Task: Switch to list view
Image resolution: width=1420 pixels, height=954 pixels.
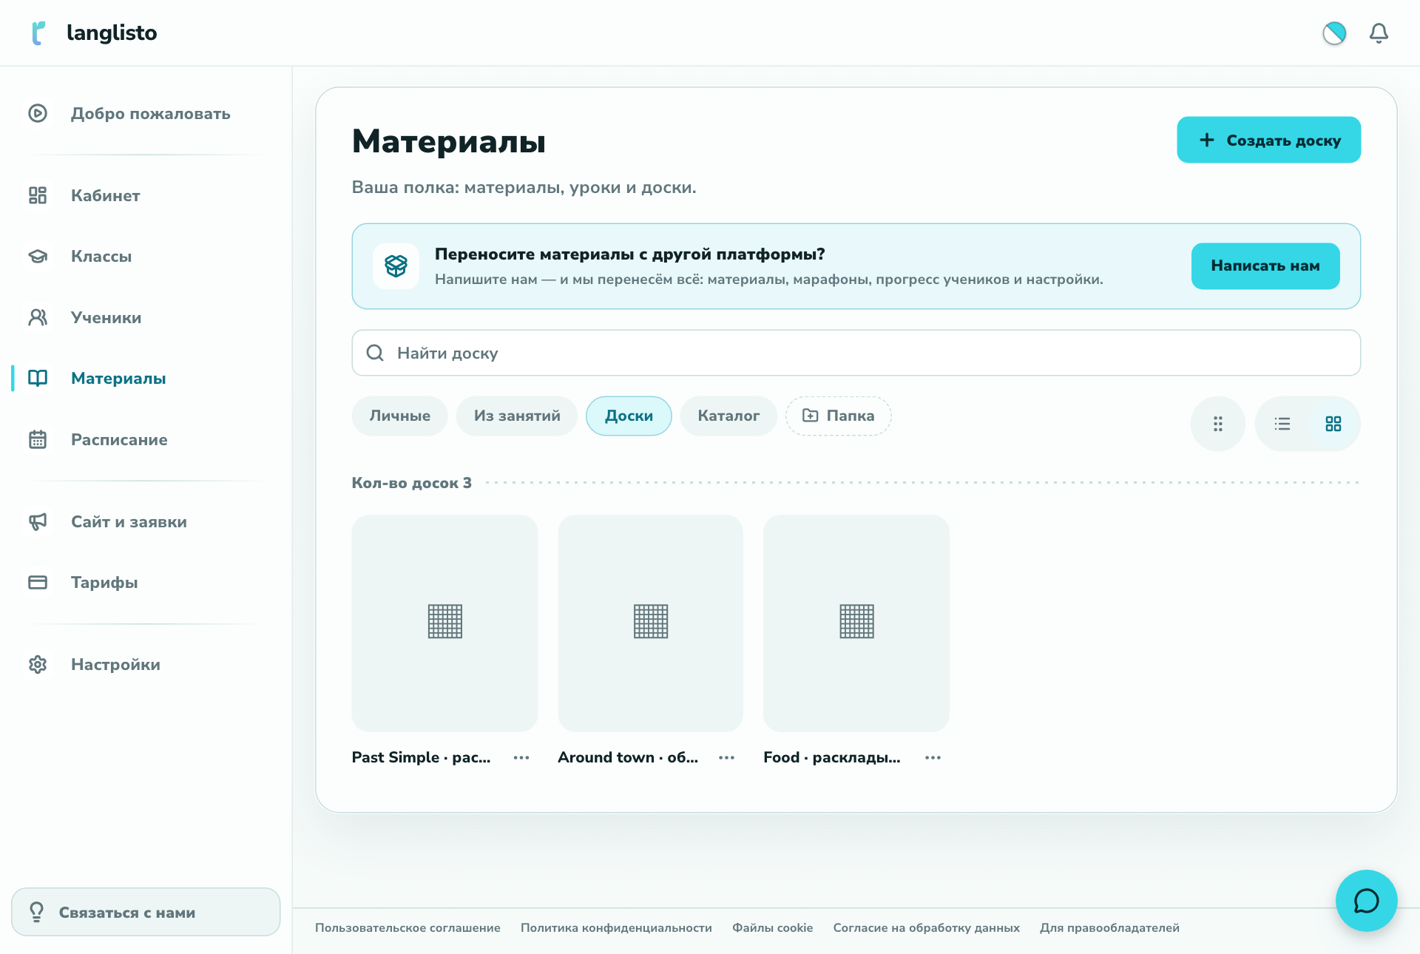Action: pyautogui.click(x=1282, y=424)
